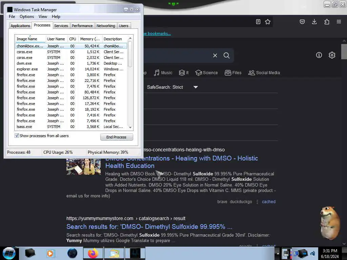
Task: Select the Files search category
Action: (x=233, y=73)
